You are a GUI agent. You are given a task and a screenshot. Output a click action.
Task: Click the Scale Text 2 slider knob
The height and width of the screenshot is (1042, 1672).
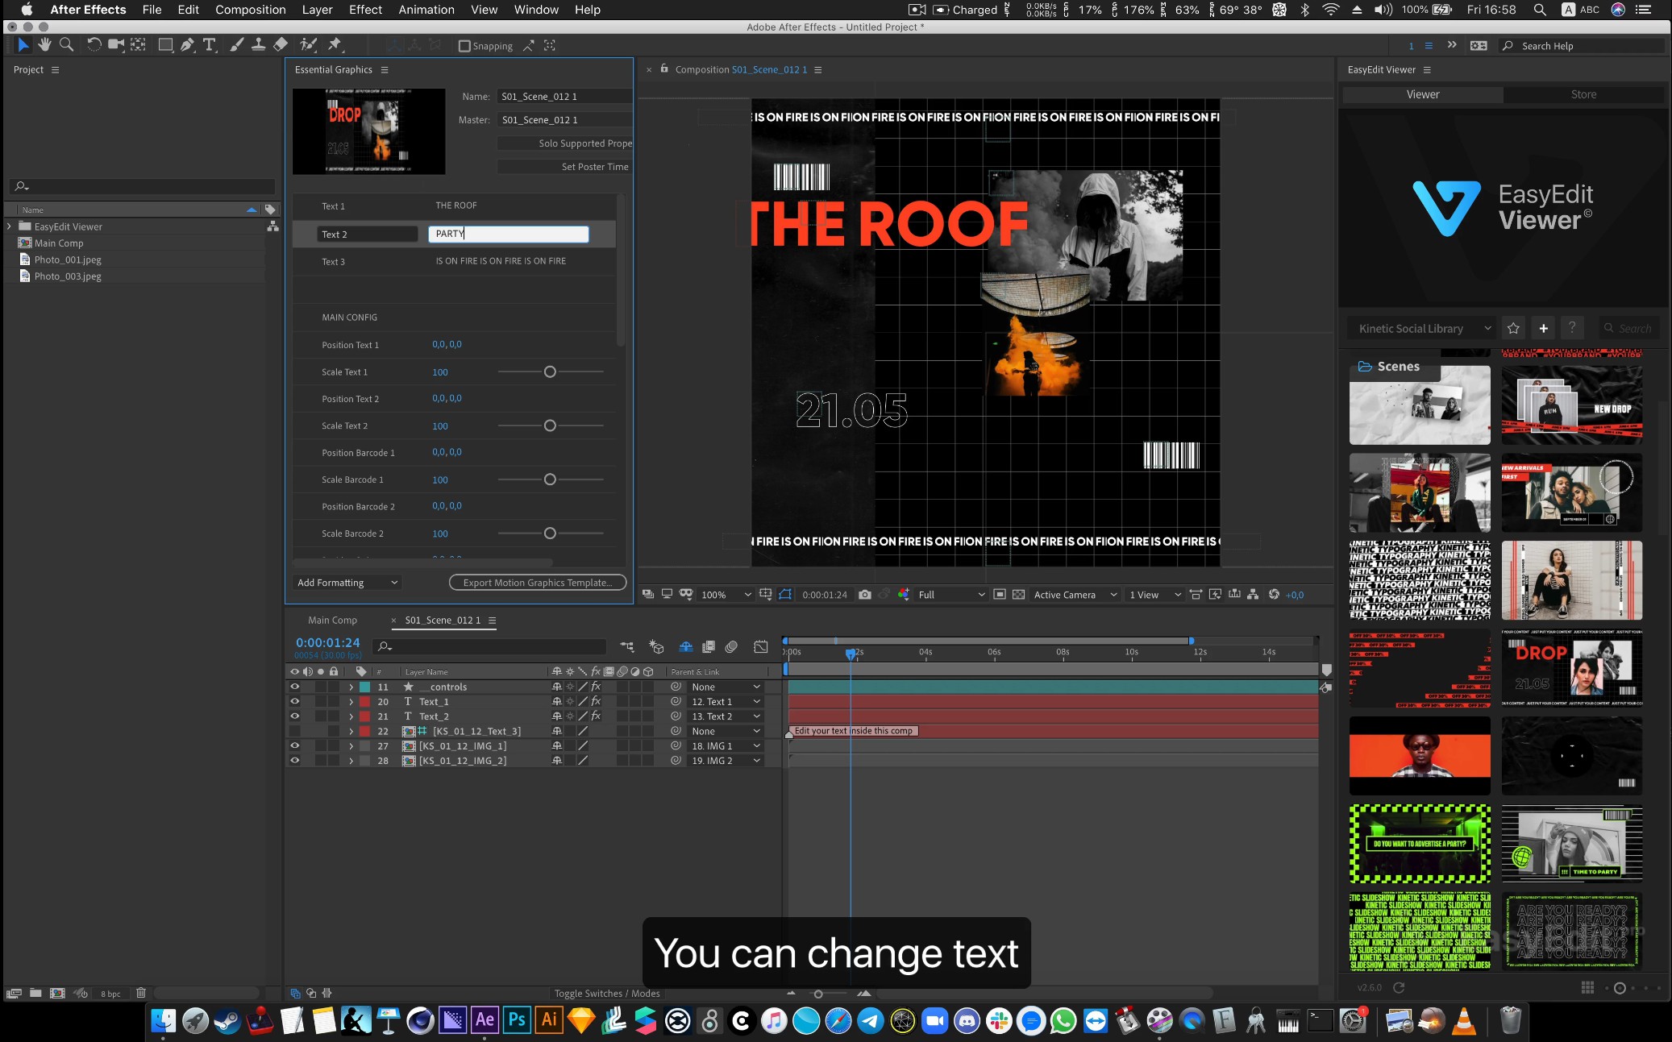coord(550,426)
